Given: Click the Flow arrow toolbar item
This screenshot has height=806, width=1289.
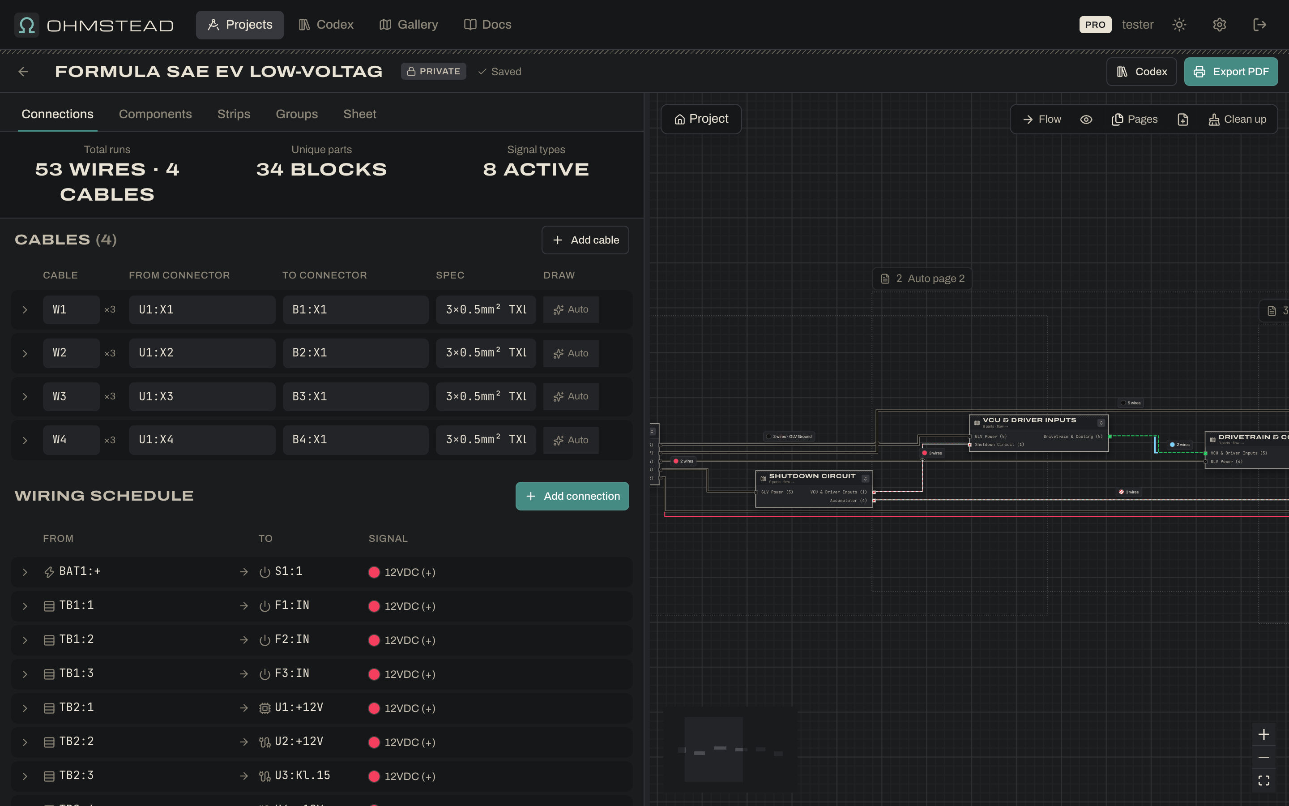Looking at the screenshot, I should click(x=1042, y=120).
